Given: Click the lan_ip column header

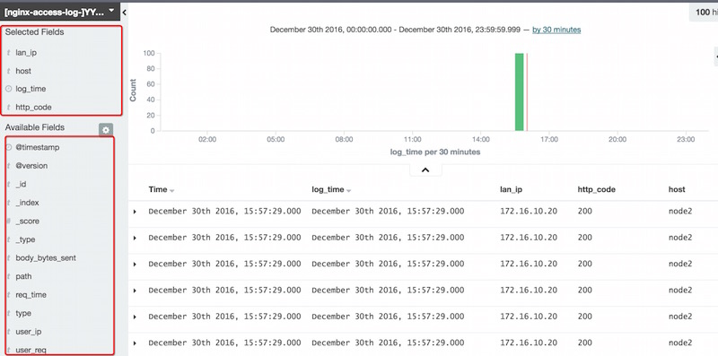Looking at the screenshot, I should tap(511, 189).
